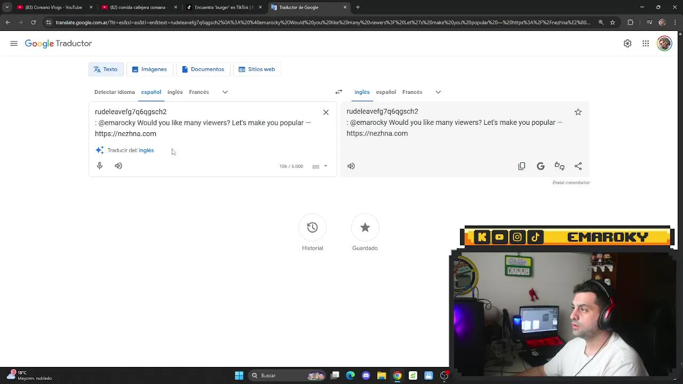This screenshot has height=384, width=683.
Task: Expand the target language list
Action: [x=438, y=92]
